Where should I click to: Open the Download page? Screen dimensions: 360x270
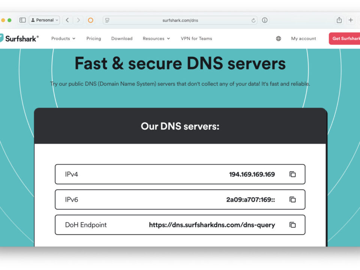coord(122,39)
